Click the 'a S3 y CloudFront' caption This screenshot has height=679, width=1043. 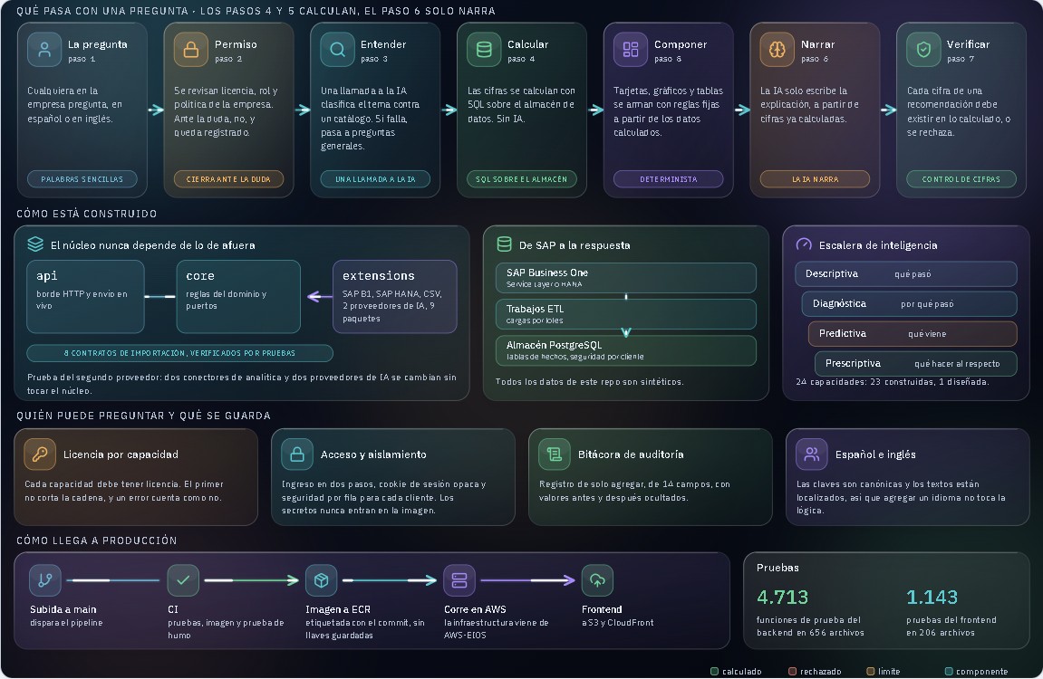(x=618, y=623)
